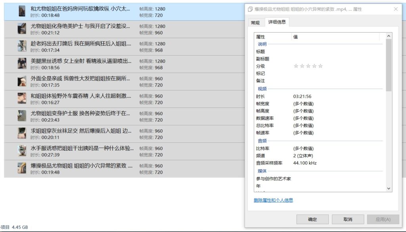The width and height of the screenshot is (406, 232).
Task: Click 帧宽度 968 in the 00:17:34 row
Action: pyautogui.click(x=151, y=50)
